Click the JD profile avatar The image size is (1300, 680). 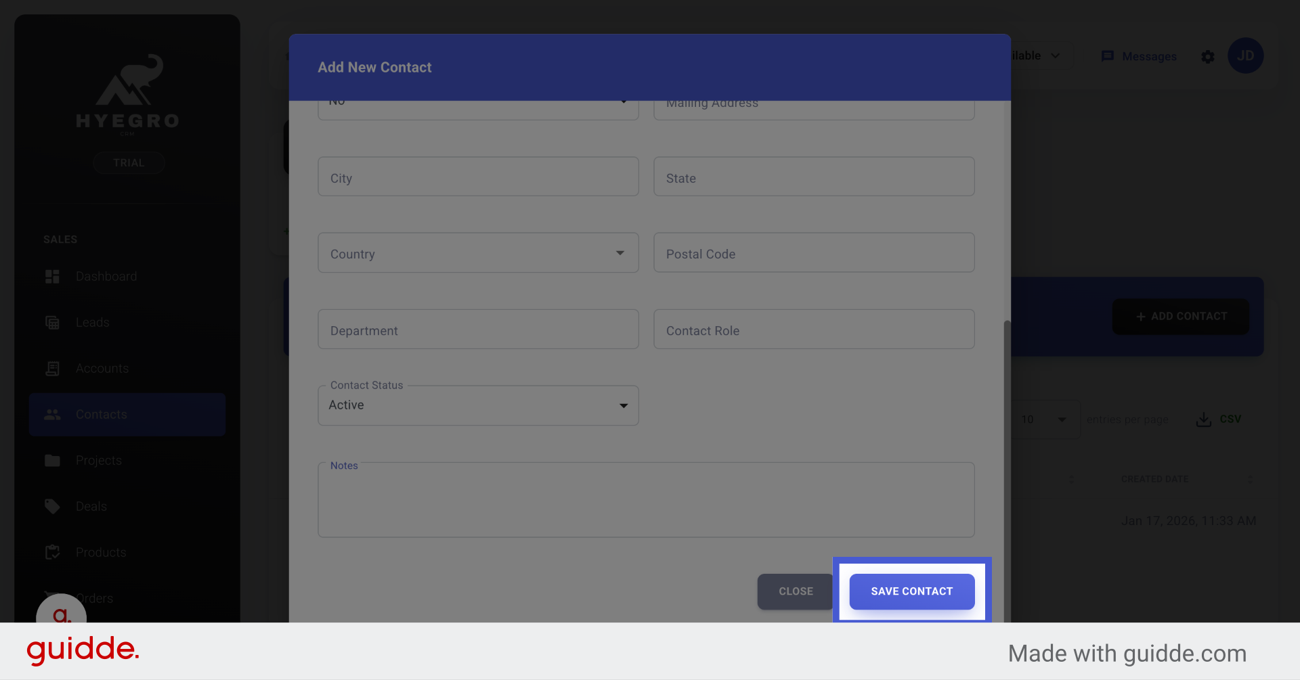(x=1246, y=55)
